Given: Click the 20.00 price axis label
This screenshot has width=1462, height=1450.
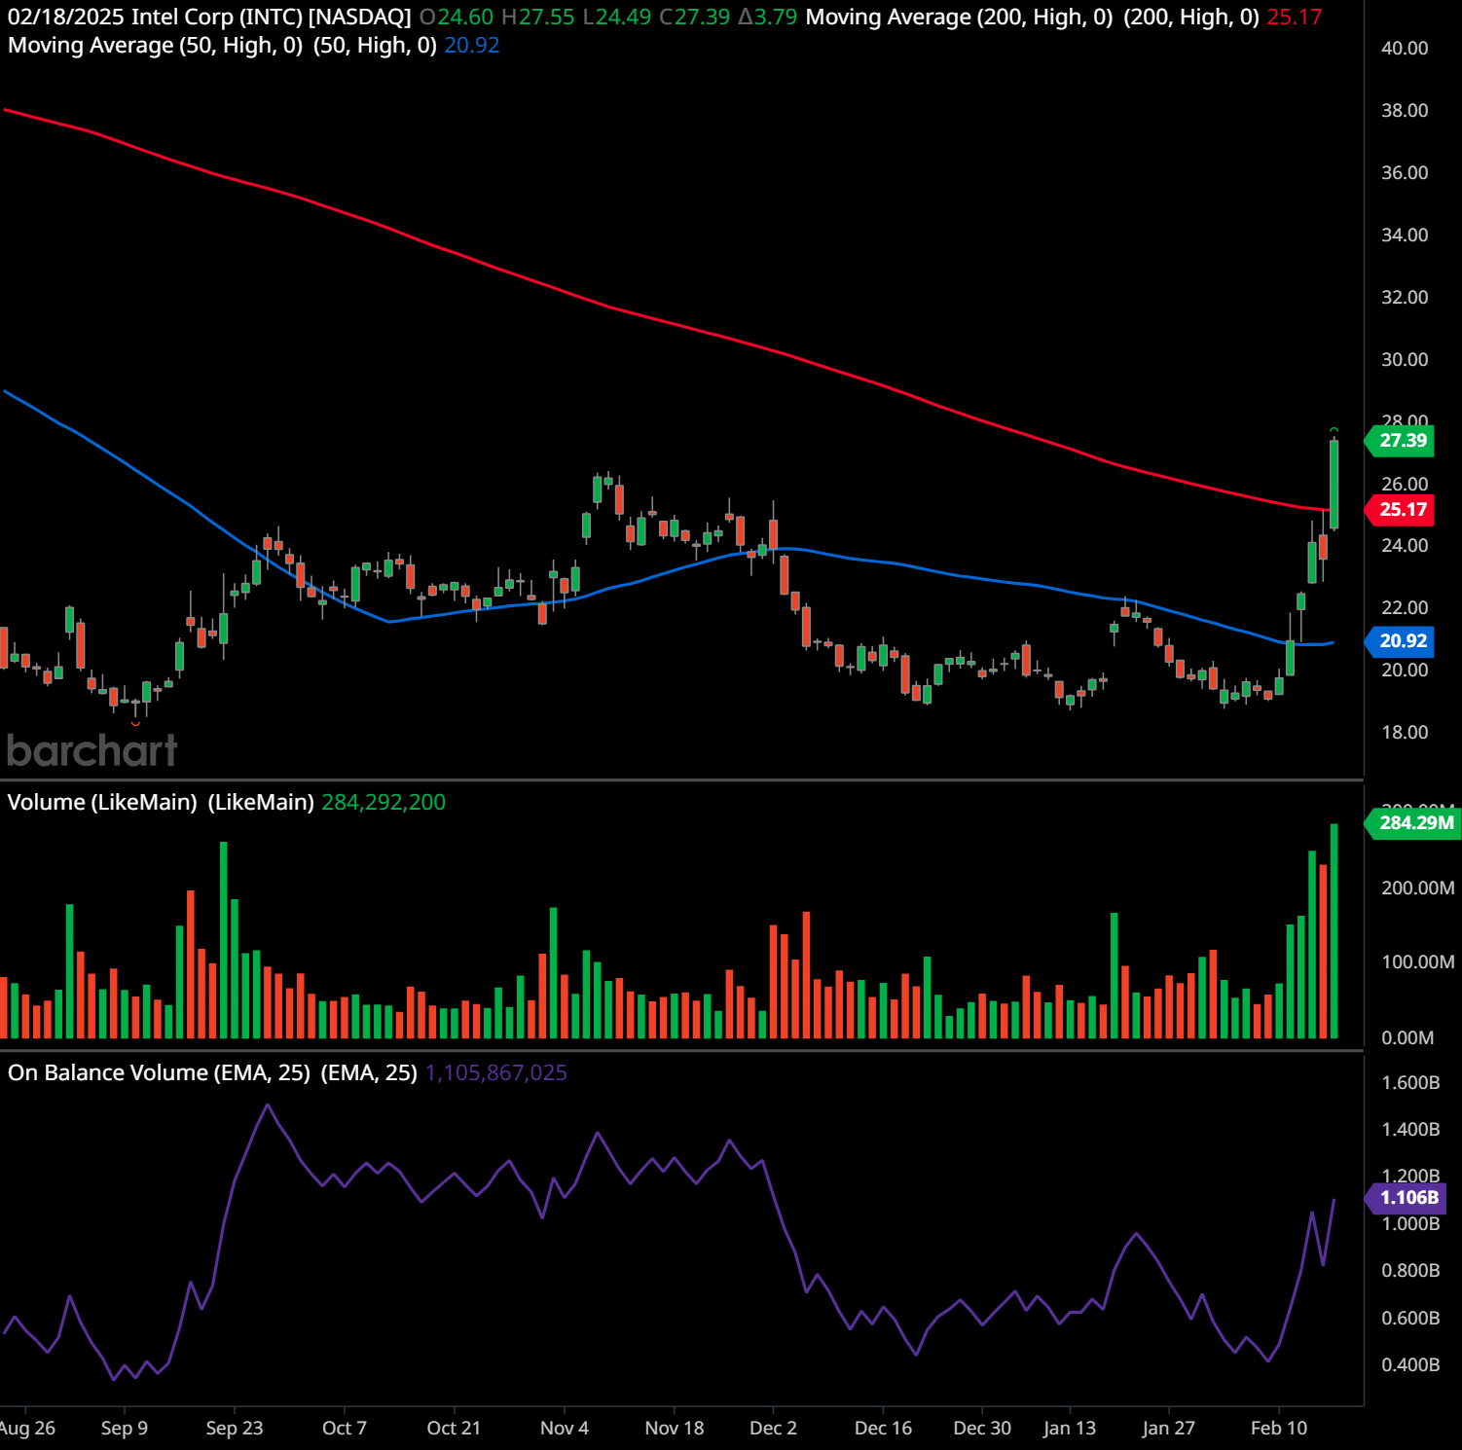Looking at the screenshot, I should tap(1405, 671).
